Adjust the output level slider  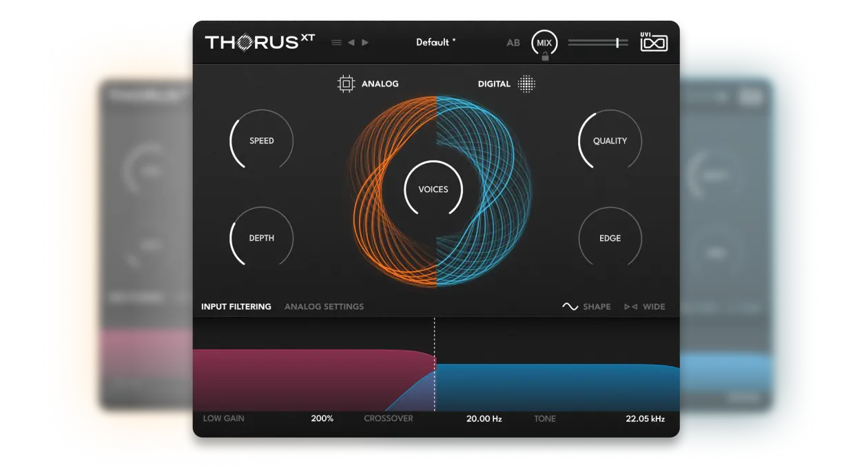pyautogui.click(x=598, y=43)
